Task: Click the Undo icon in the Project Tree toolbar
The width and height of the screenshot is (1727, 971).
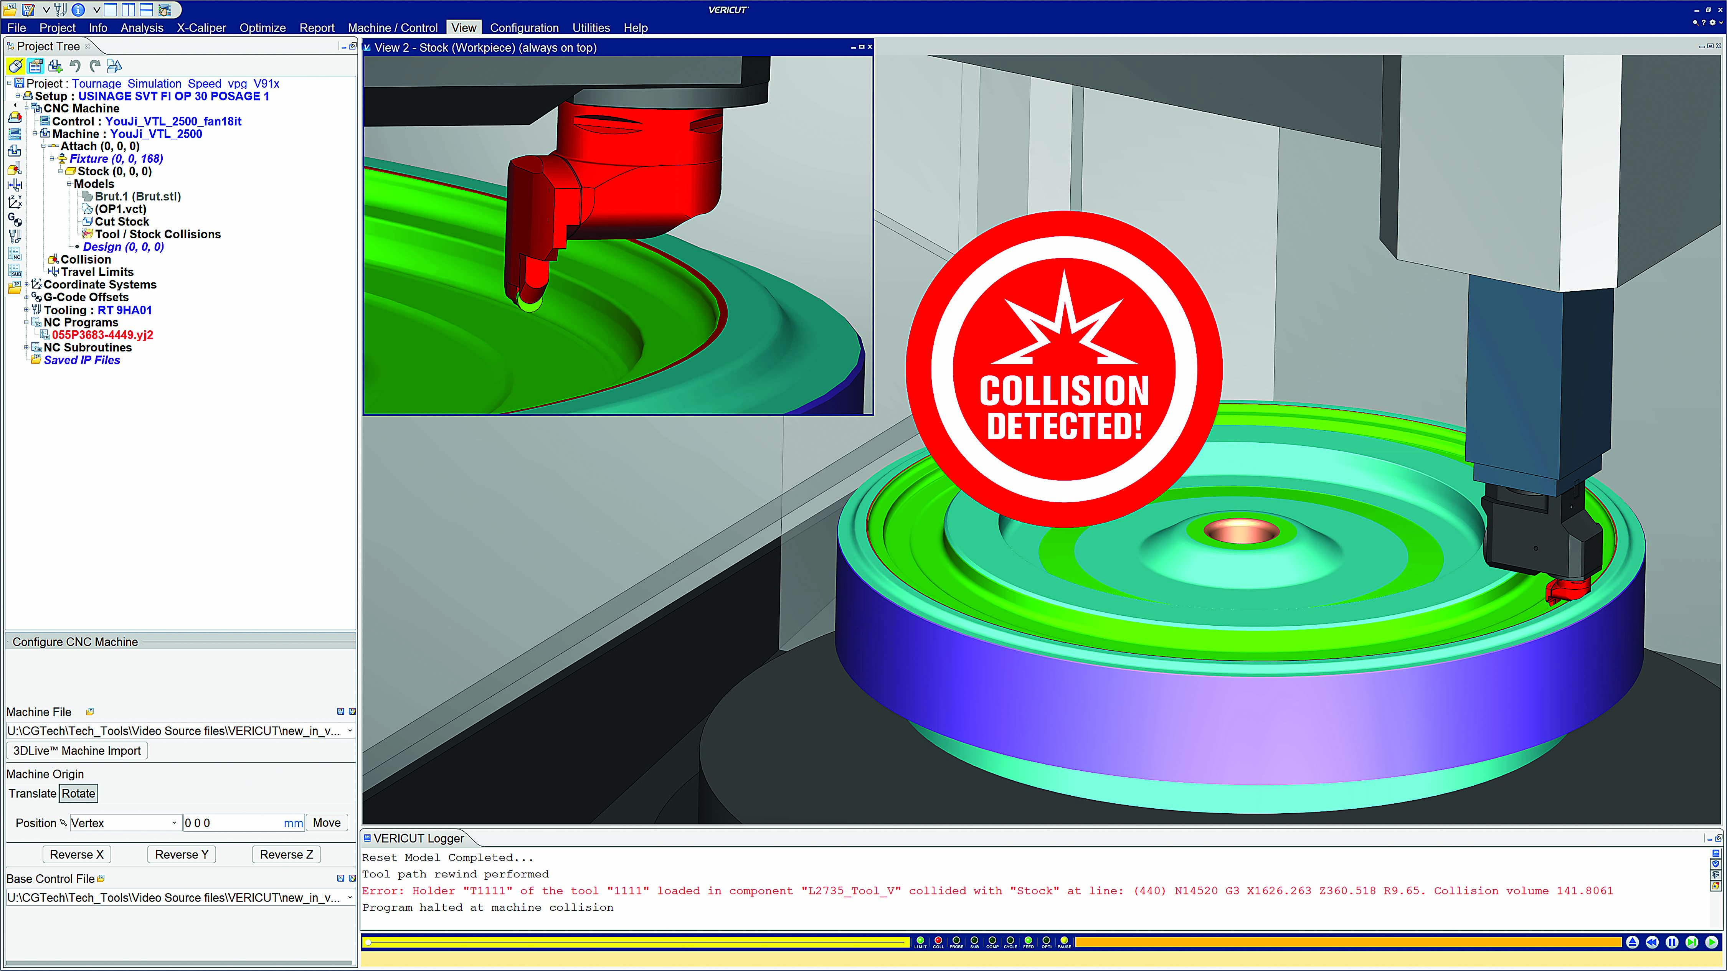Action: 75,66
